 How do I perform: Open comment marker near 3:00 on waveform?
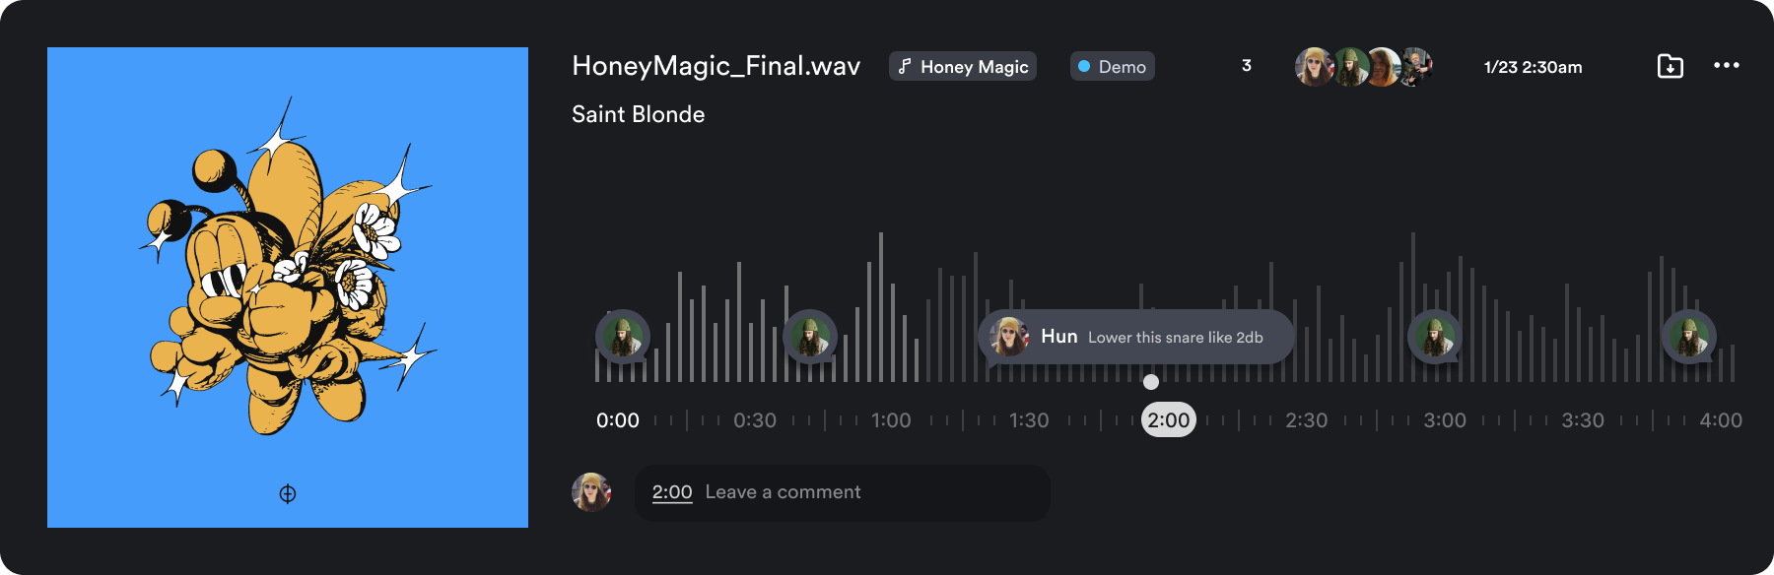click(1434, 336)
